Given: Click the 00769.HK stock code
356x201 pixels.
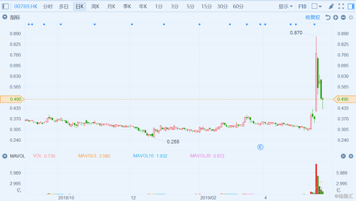Looking at the screenshot, I should point(26,6).
